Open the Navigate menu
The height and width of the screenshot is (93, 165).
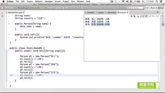point(48,1)
